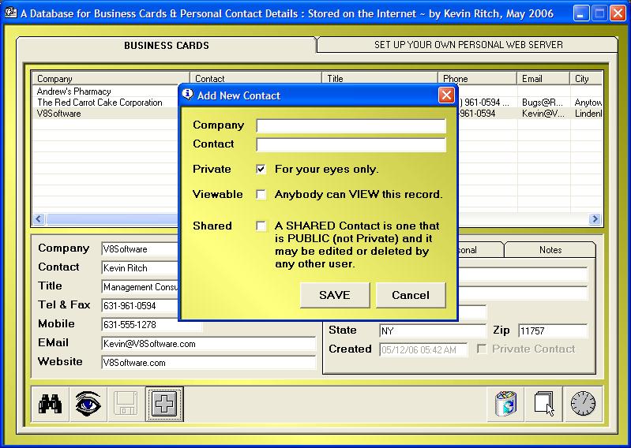Image resolution: width=631 pixels, height=448 pixels.
Task: Click the copy pages icon
Action: (x=544, y=404)
